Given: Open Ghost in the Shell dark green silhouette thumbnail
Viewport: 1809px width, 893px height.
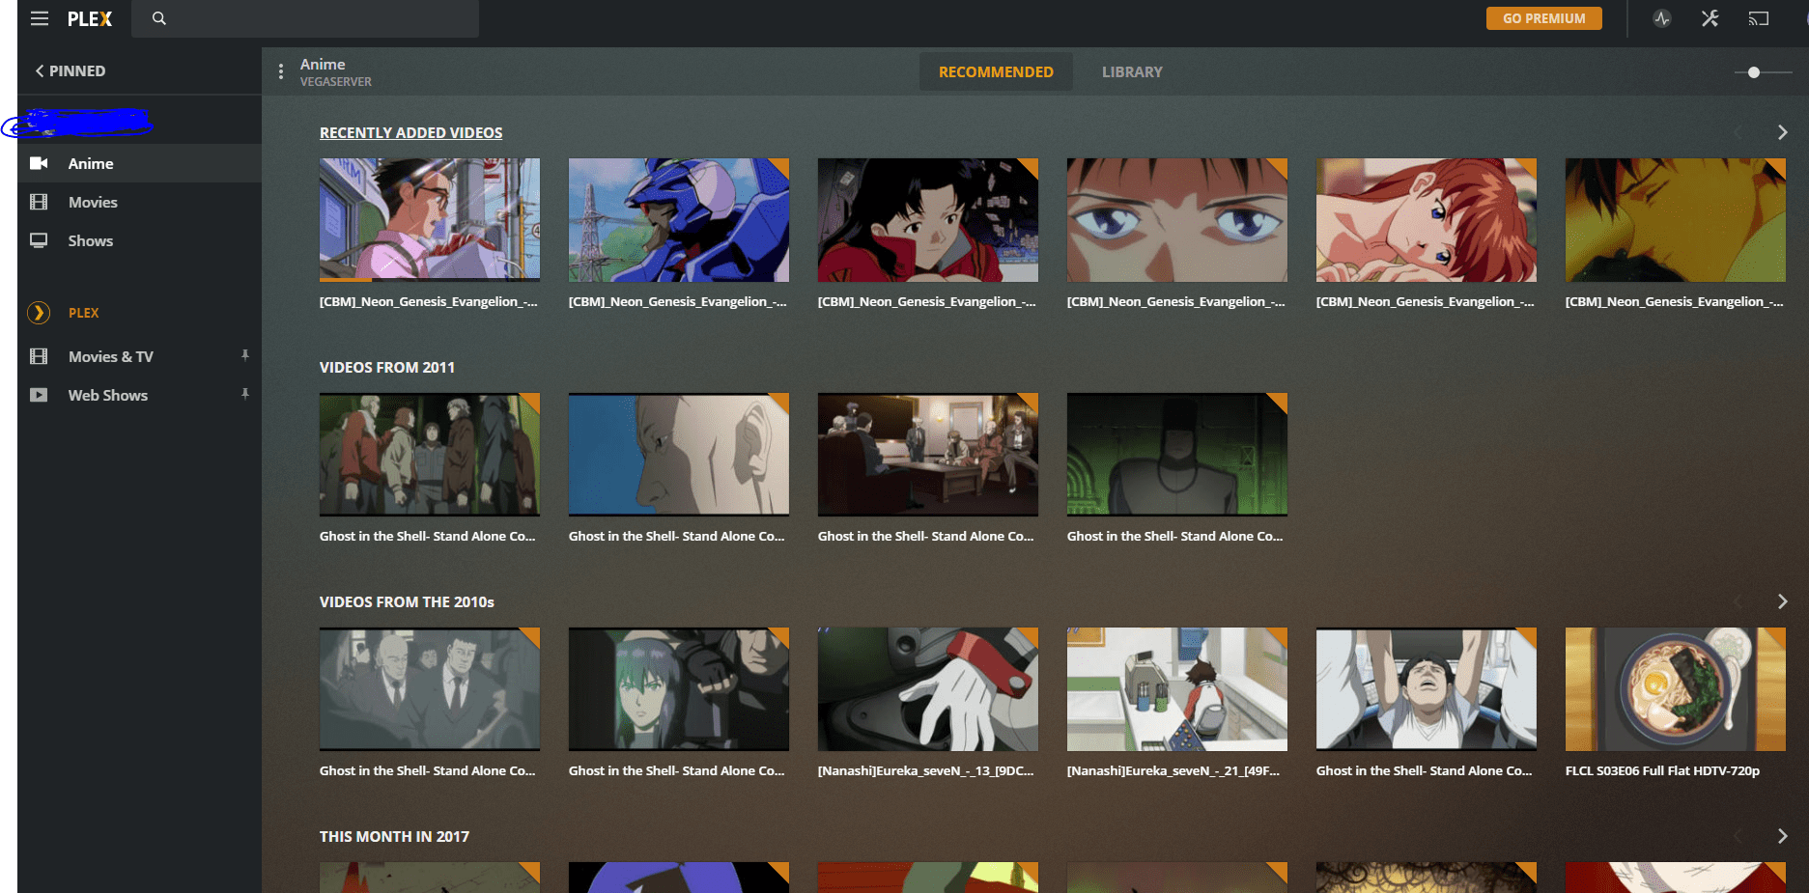Looking at the screenshot, I should coord(1177,455).
